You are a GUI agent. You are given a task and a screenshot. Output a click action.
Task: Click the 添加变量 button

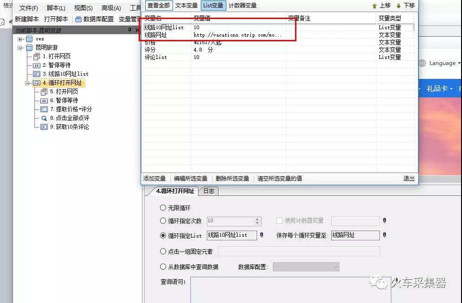coord(154,178)
